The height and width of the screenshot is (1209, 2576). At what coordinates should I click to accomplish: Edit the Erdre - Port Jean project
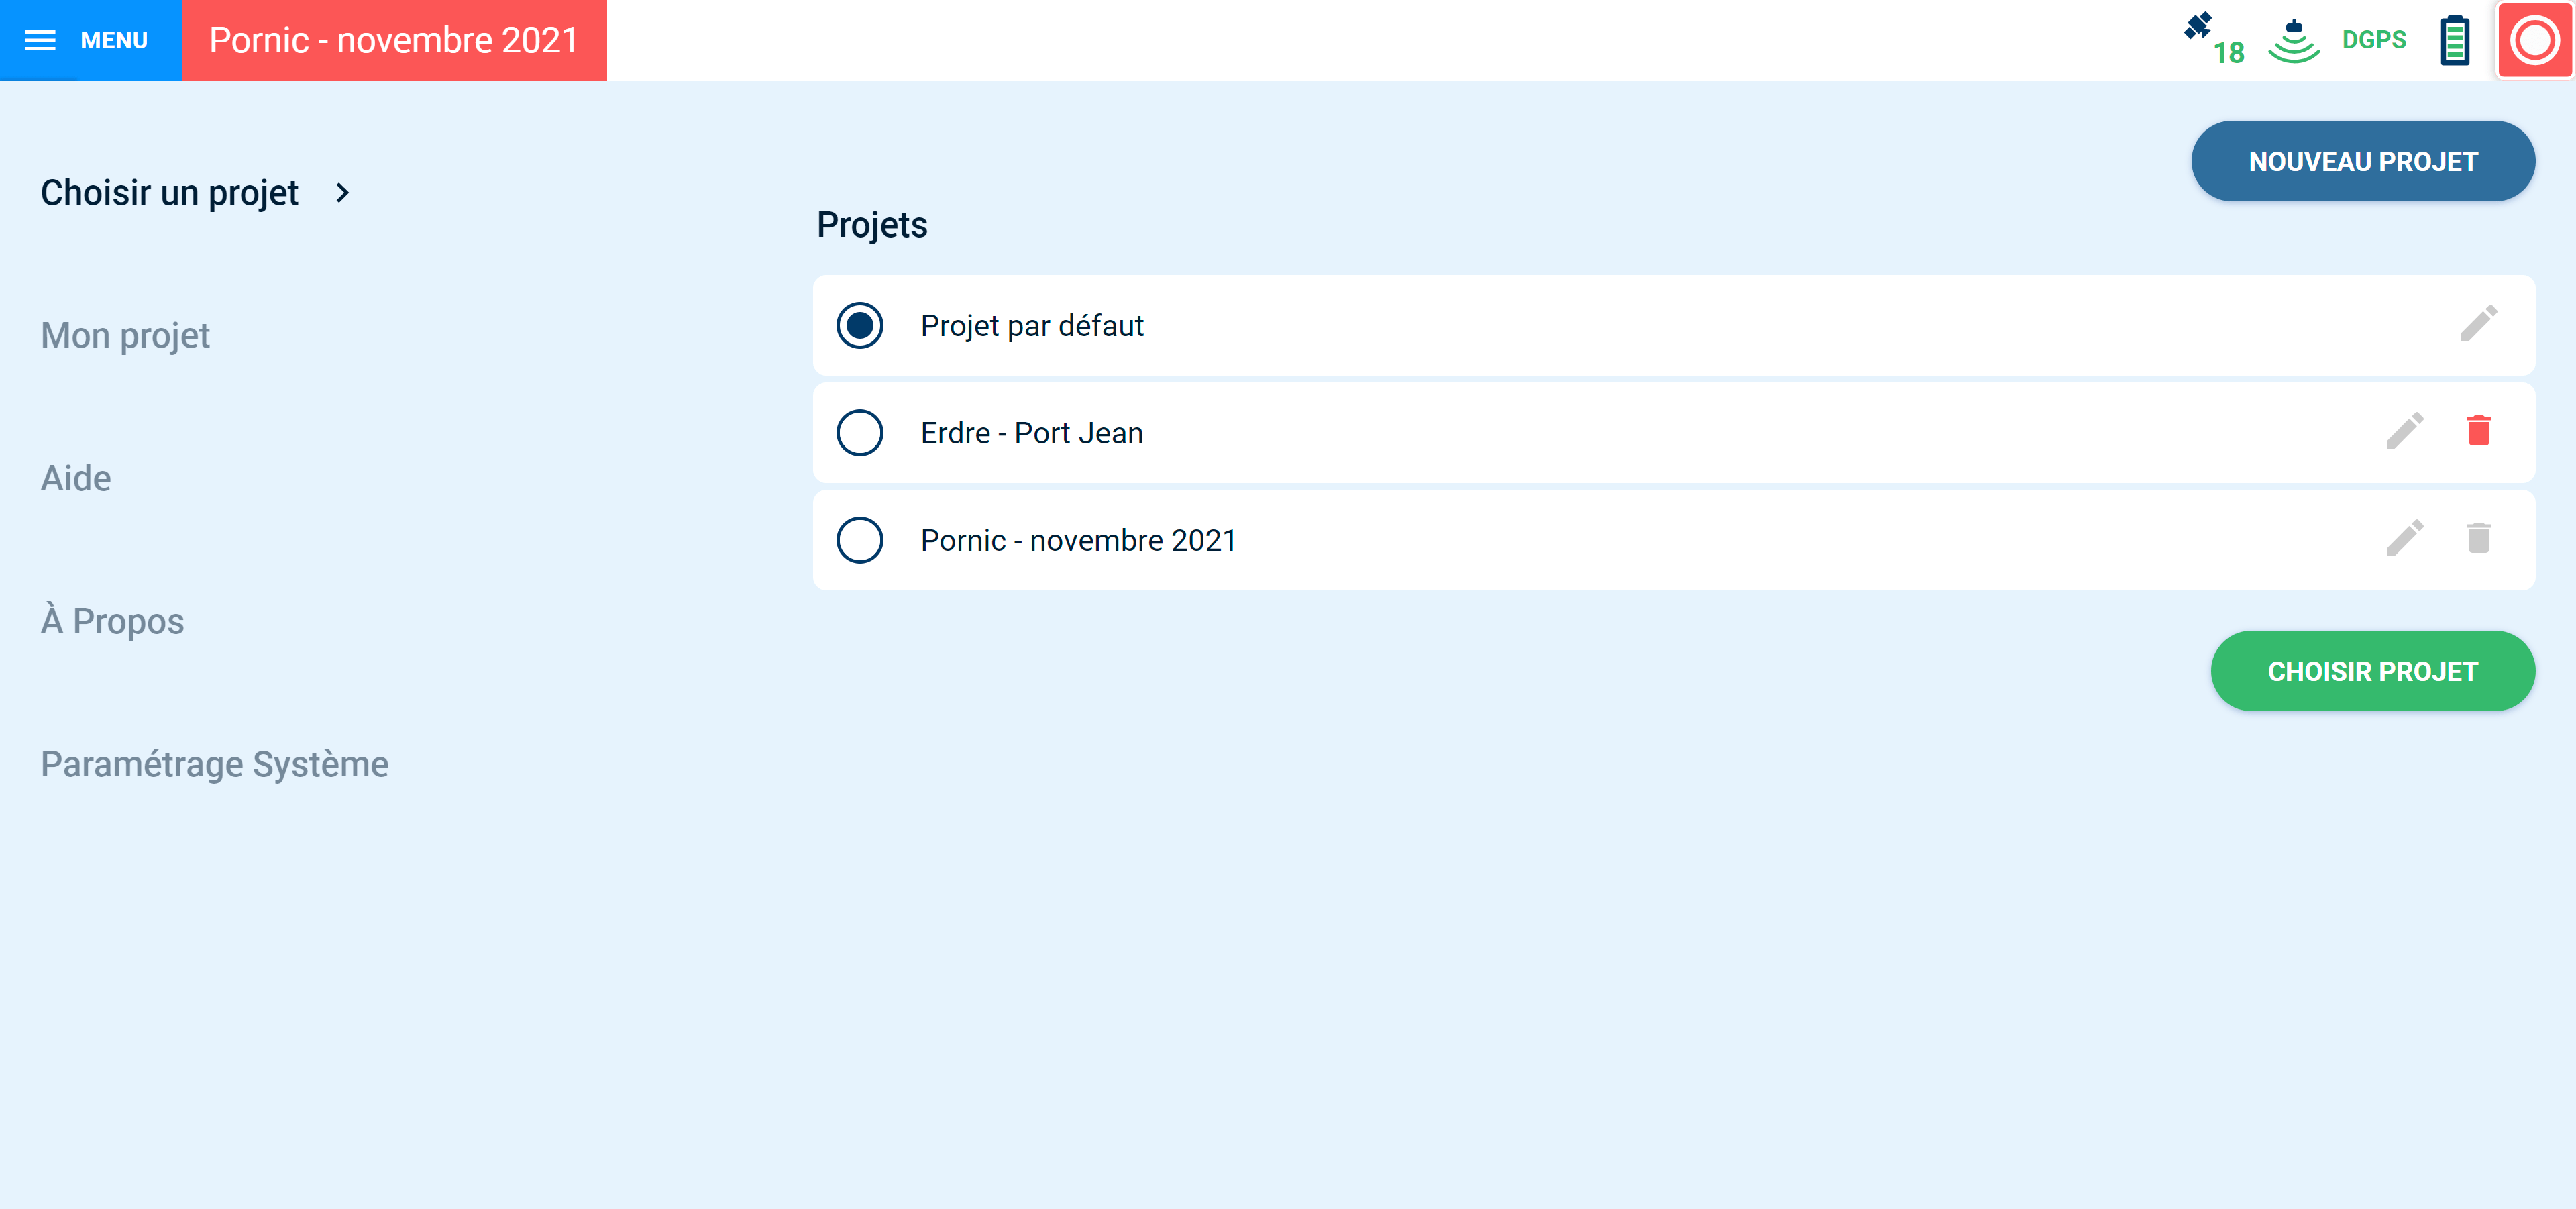[x=2404, y=432]
